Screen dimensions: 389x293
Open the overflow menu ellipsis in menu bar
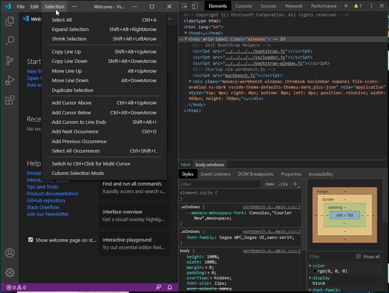[74, 6]
